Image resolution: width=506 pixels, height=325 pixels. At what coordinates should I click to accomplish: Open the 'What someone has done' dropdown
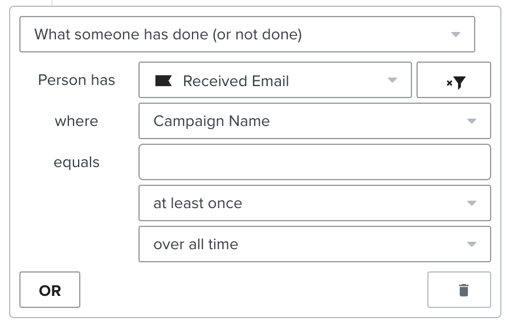point(247,34)
